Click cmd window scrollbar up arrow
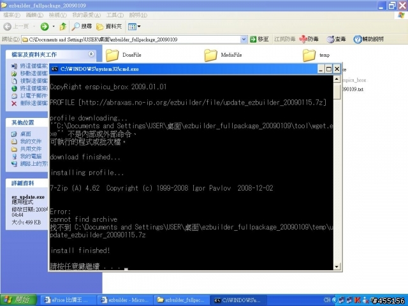The image size is (408, 306). 337,79
